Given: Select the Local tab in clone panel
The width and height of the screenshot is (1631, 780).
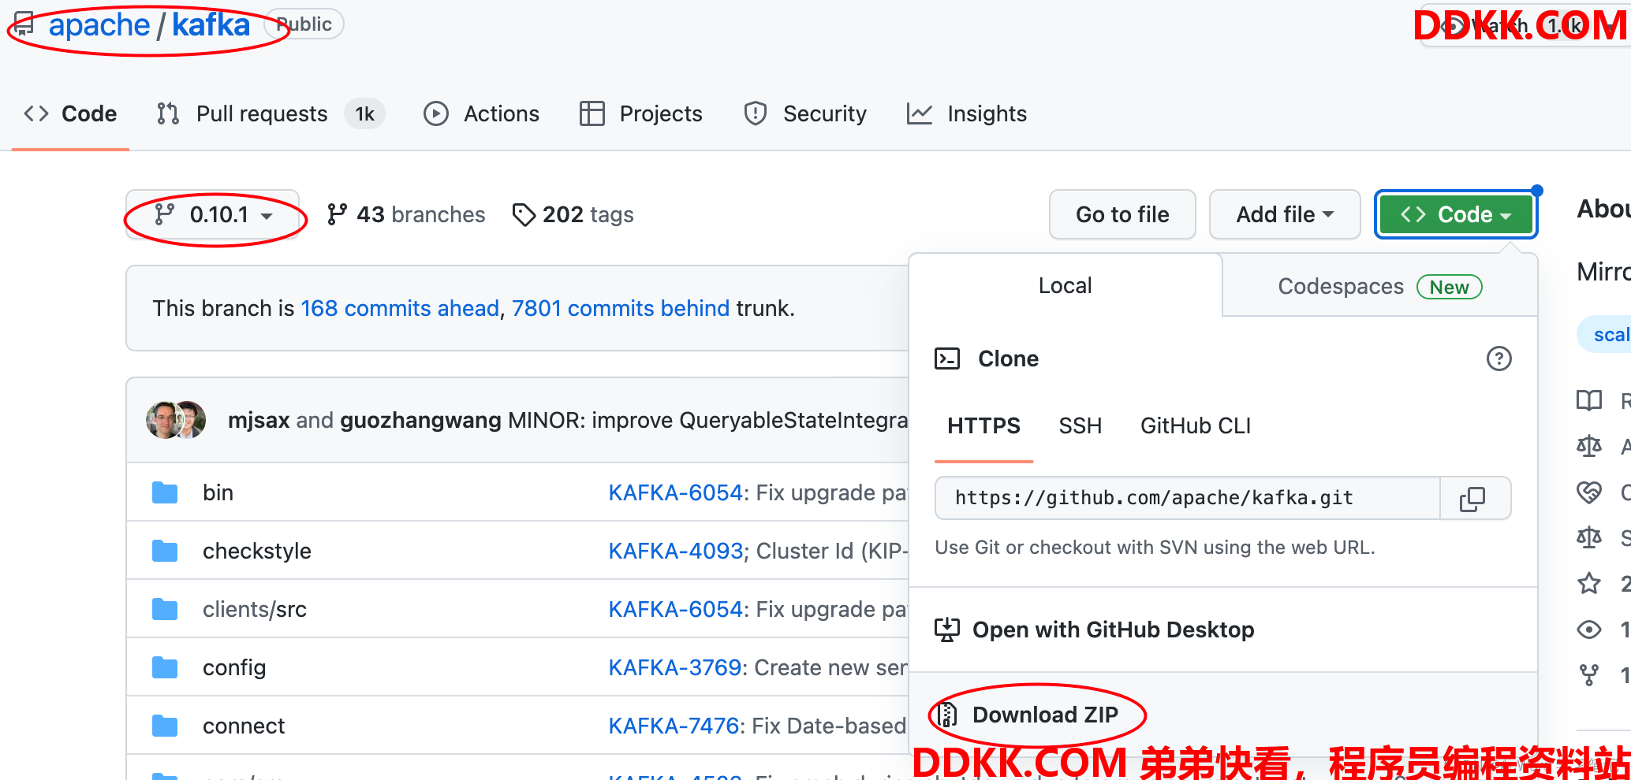Looking at the screenshot, I should (1065, 285).
